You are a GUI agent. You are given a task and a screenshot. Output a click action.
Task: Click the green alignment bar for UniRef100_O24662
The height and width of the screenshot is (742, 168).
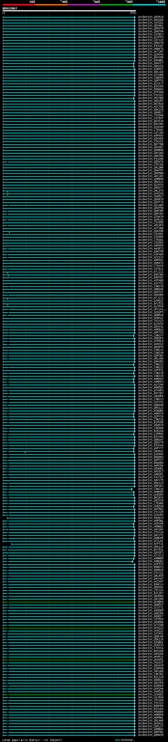69,694
